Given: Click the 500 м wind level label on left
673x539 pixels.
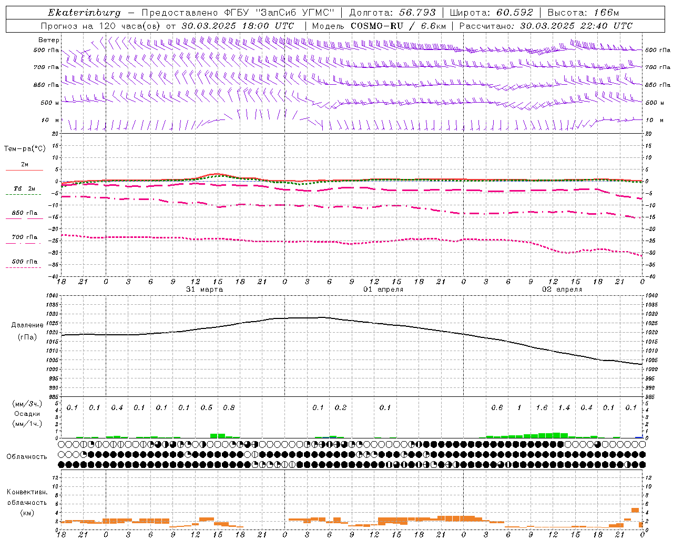Looking at the screenshot, I should click(50, 103).
